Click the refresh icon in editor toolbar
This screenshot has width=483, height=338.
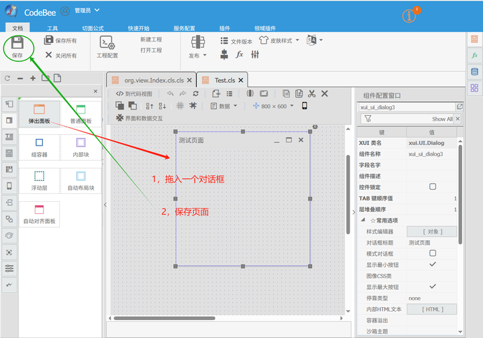(196, 94)
